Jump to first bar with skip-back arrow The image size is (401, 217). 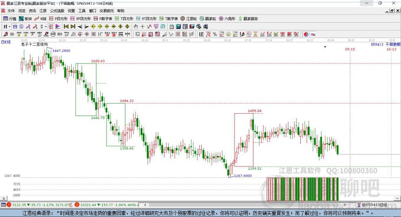[66, 27]
